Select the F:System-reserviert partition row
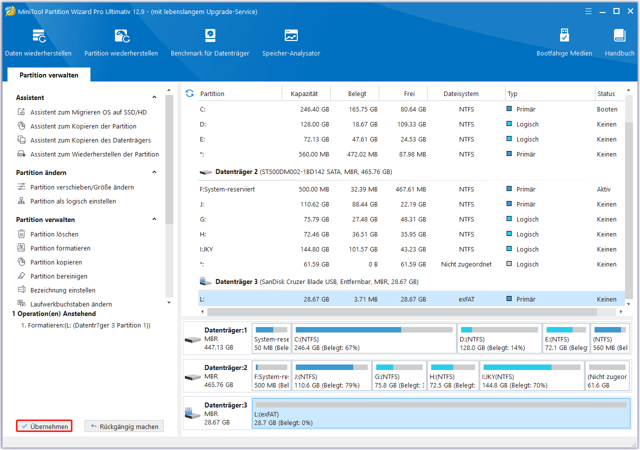 pyautogui.click(x=412, y=189)
